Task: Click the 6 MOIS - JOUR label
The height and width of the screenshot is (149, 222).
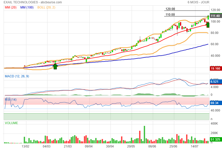Action: pos(198,2)
